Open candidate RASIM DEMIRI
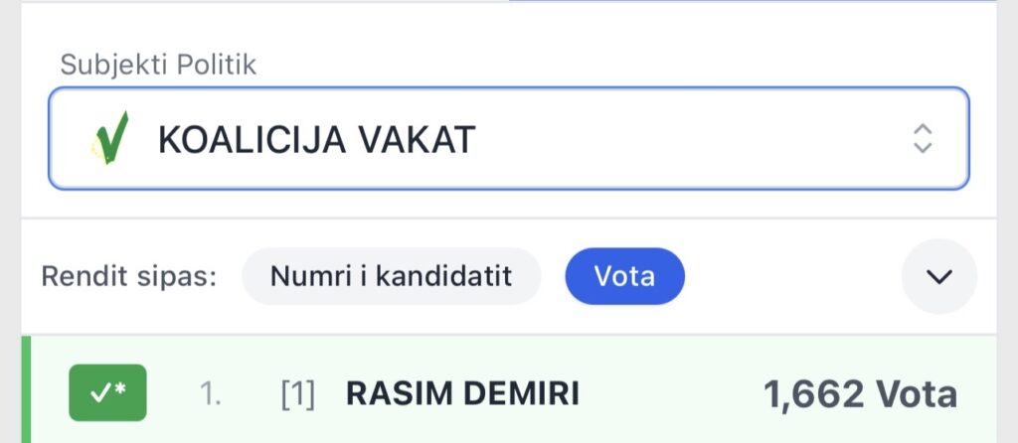 click(x=461, y=394)
